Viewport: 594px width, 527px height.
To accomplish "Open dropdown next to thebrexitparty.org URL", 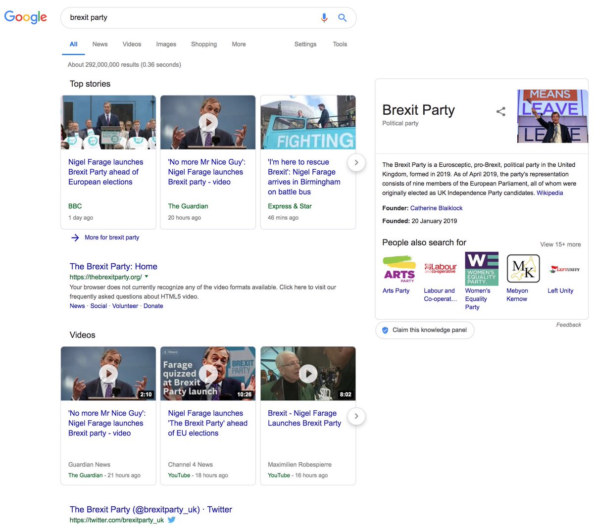I will (x=147, y=277).
